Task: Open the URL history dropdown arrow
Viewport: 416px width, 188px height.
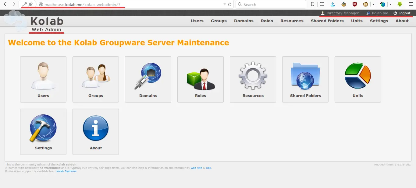Action: coord(225,4)
